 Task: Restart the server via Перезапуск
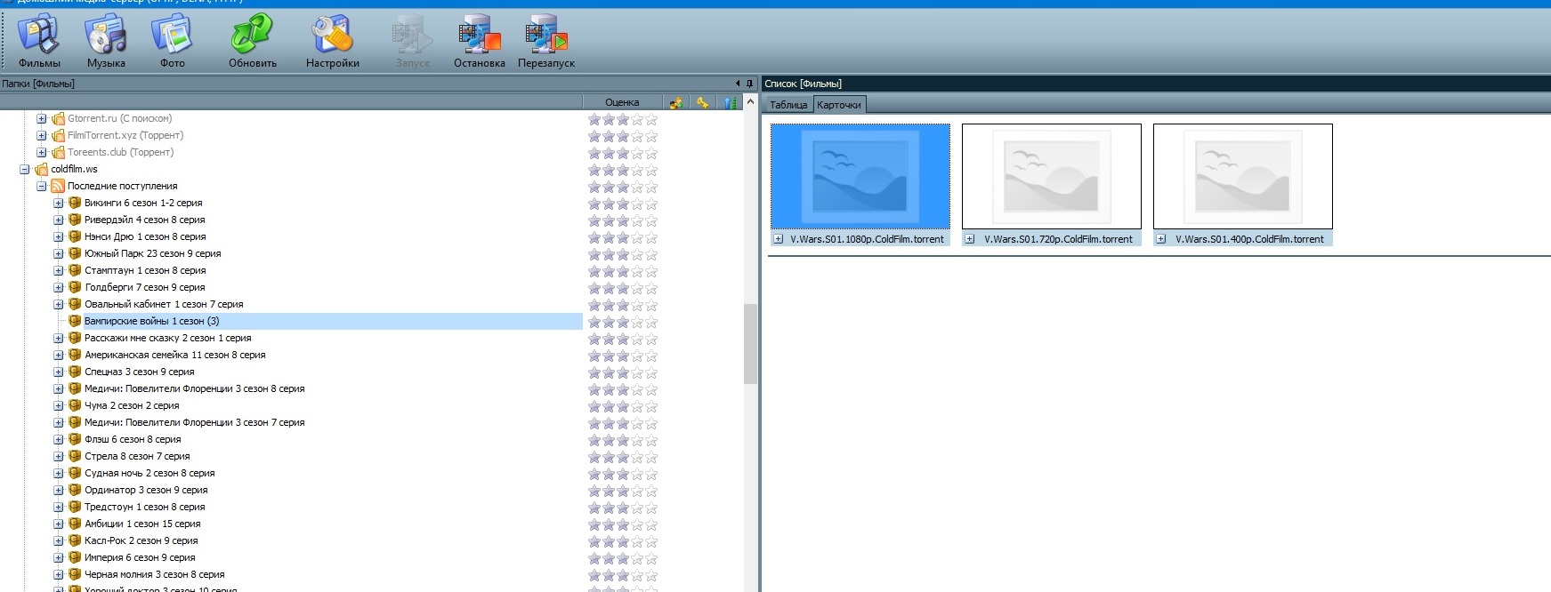[545, 41]
